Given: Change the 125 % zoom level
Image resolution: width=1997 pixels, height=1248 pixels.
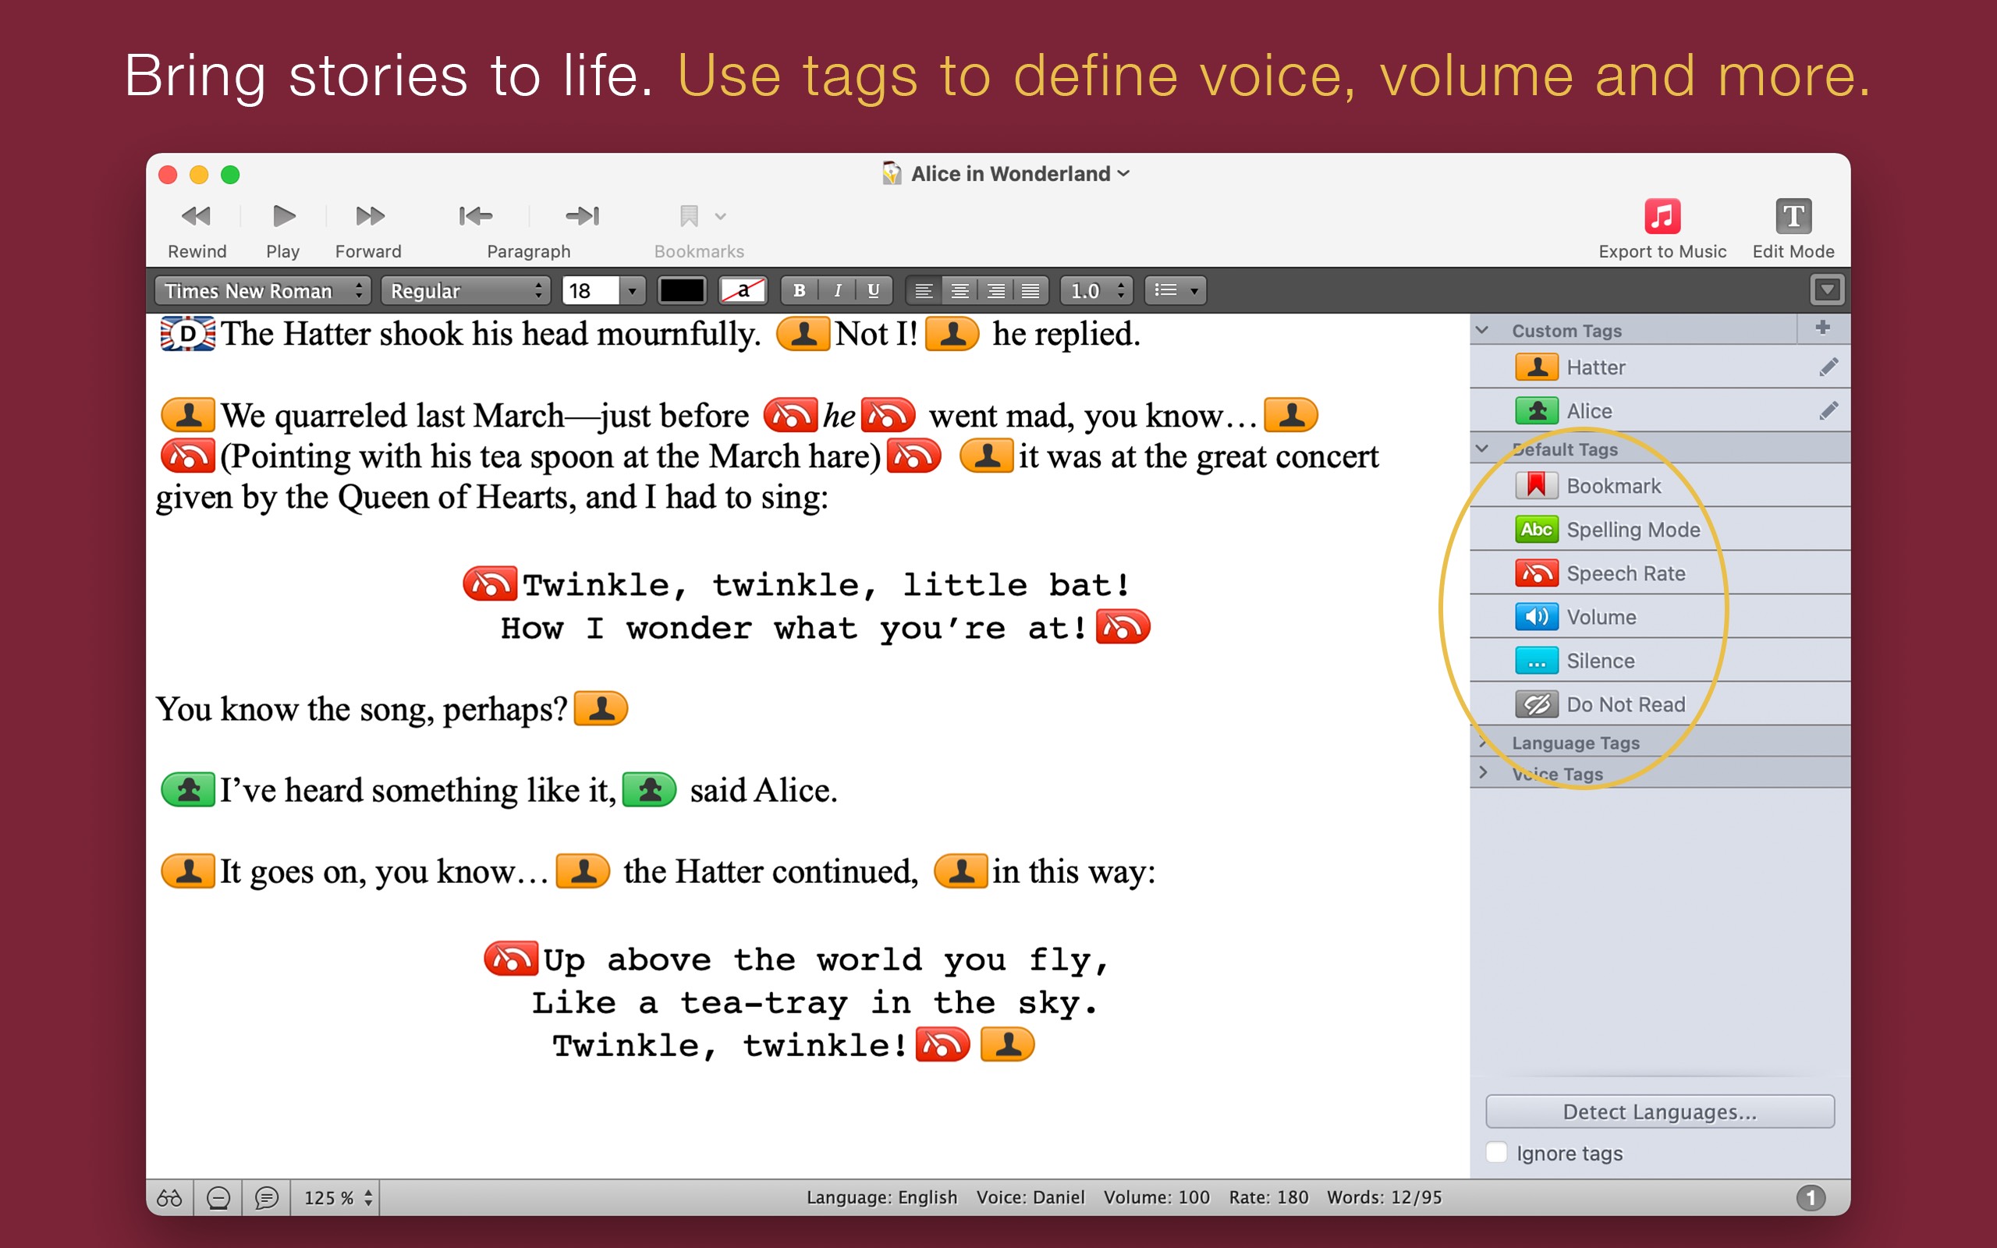Looking at the screenshot, I should pos(338,1197).
